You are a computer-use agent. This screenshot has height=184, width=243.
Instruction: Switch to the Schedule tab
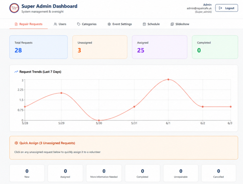coord(151,24)
